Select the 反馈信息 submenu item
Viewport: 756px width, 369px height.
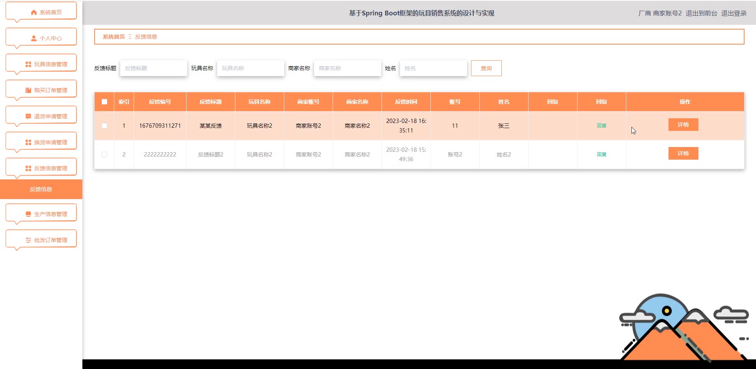click(41, 189)
